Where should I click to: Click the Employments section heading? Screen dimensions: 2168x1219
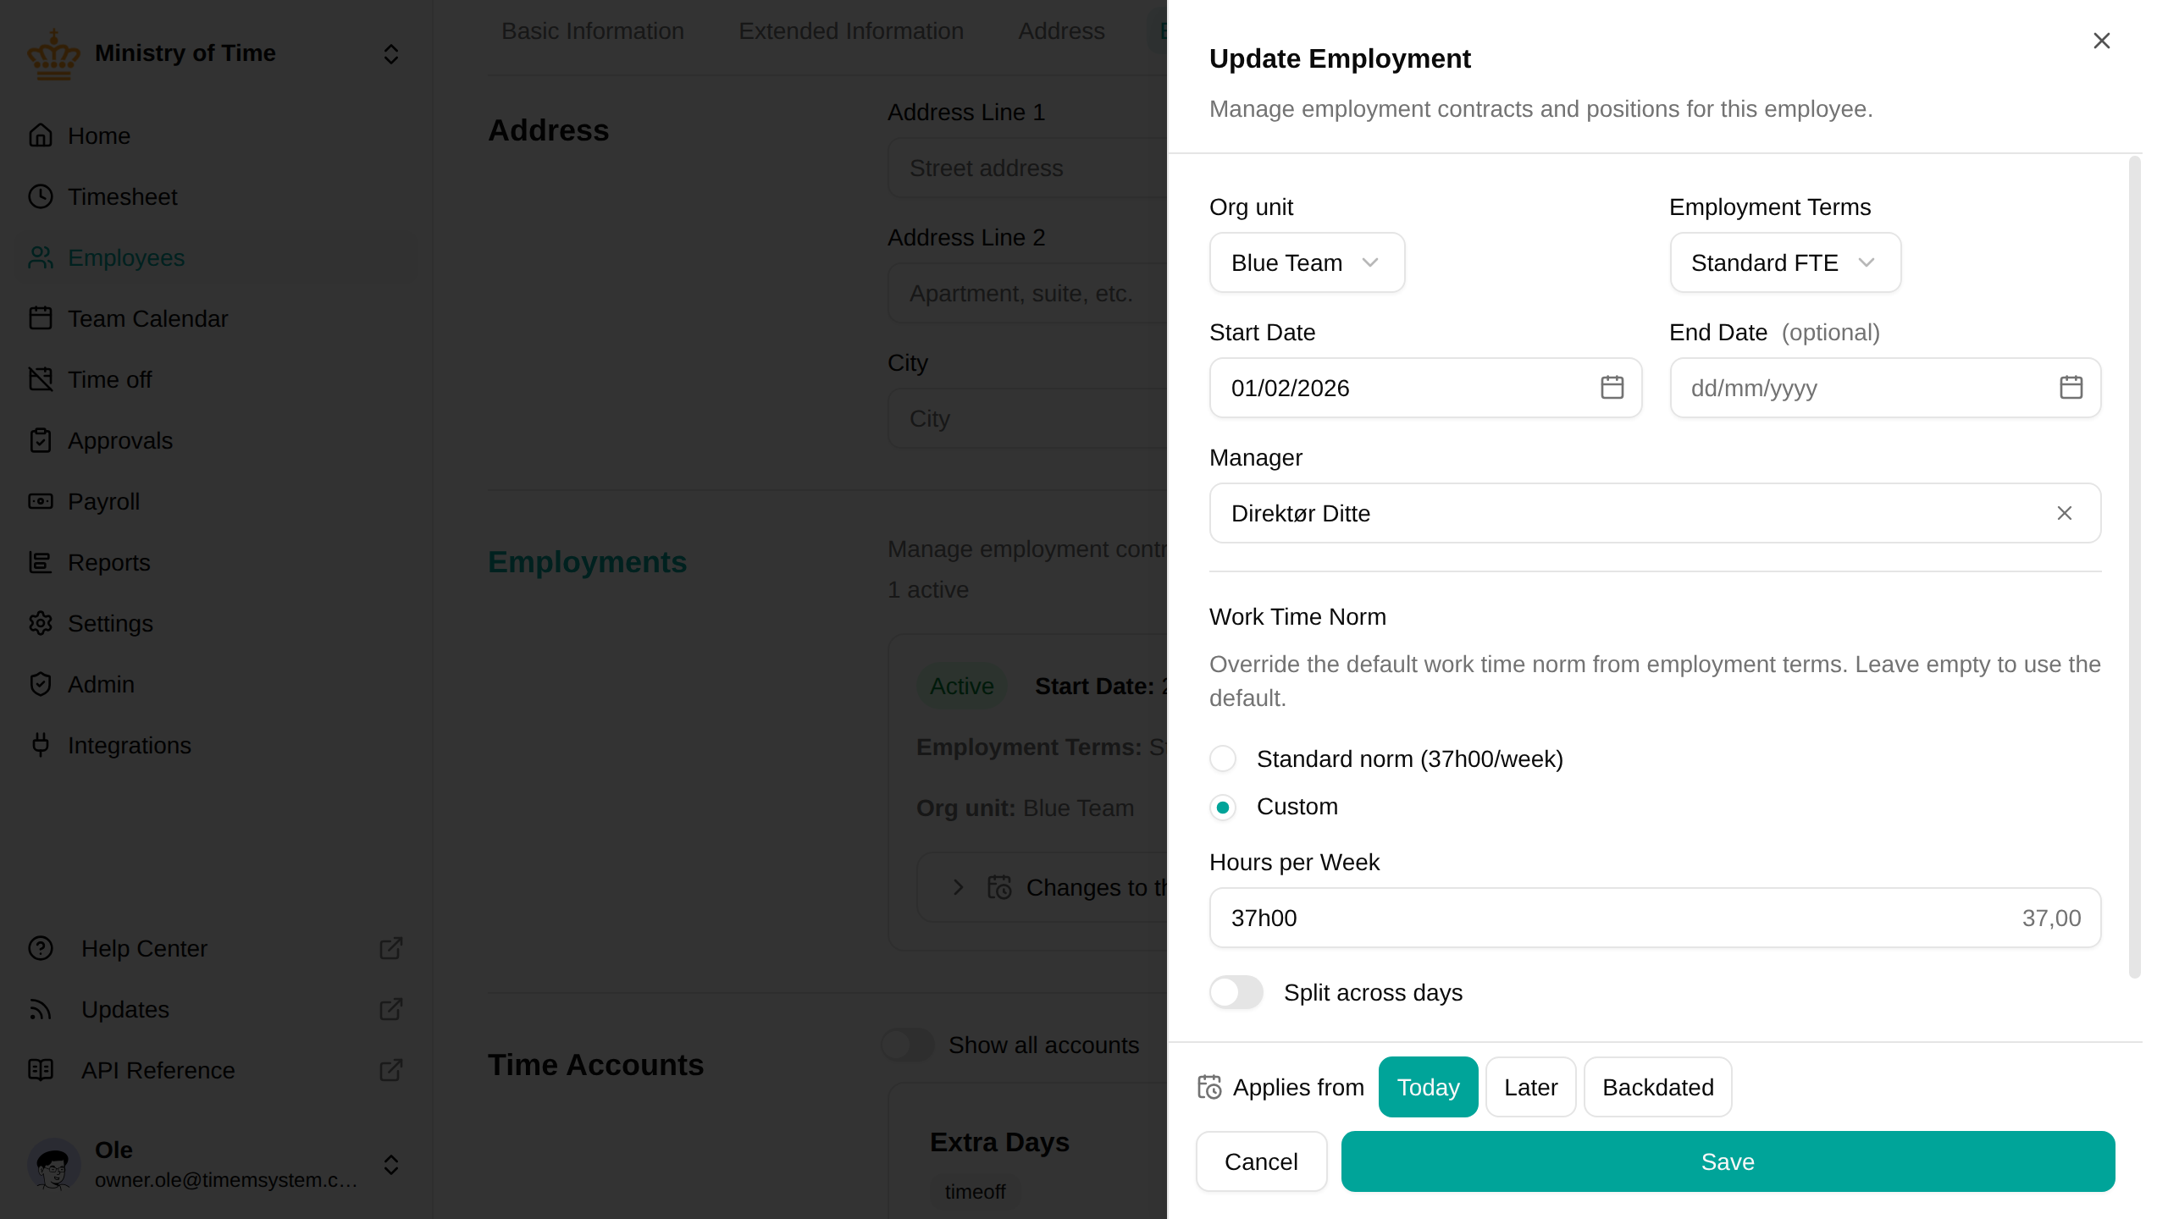click(587, 562)
